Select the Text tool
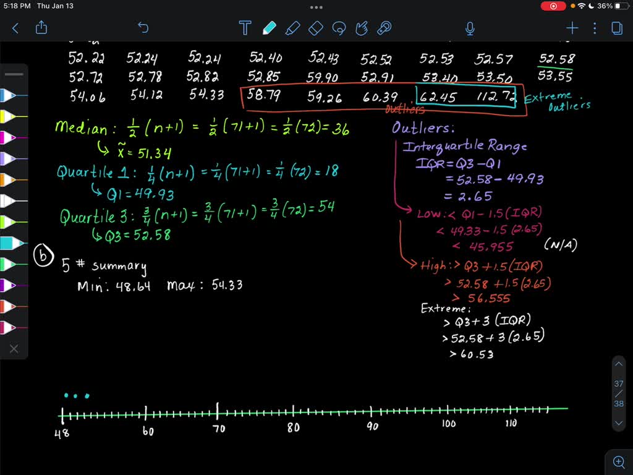 tap(245, 28)
